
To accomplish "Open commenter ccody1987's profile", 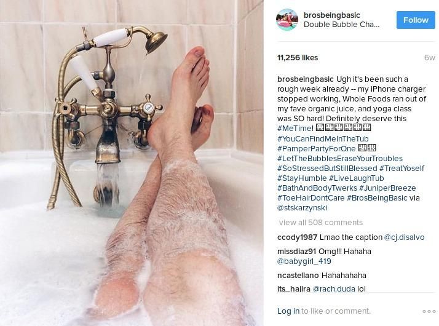I will [297, 237].
